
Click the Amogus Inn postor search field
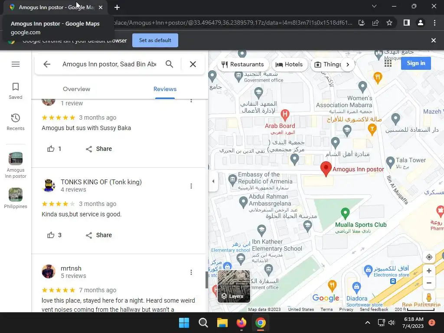coord(109,64)
